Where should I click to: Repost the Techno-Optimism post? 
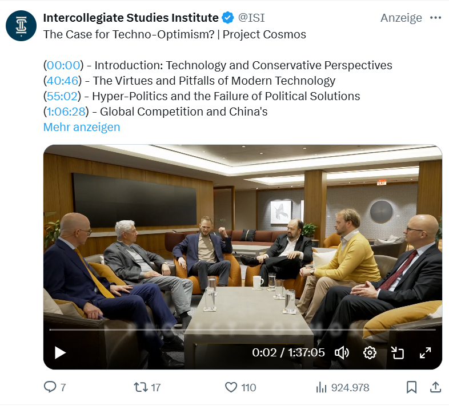(140, 387)
